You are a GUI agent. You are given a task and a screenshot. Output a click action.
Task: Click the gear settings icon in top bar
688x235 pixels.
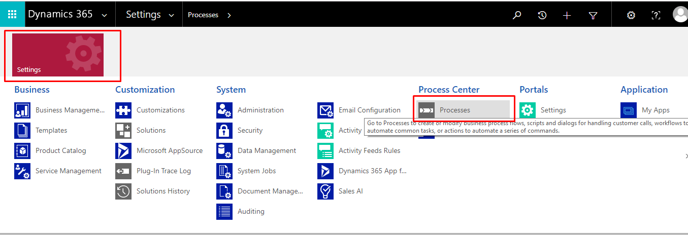(x=631, y=15)
